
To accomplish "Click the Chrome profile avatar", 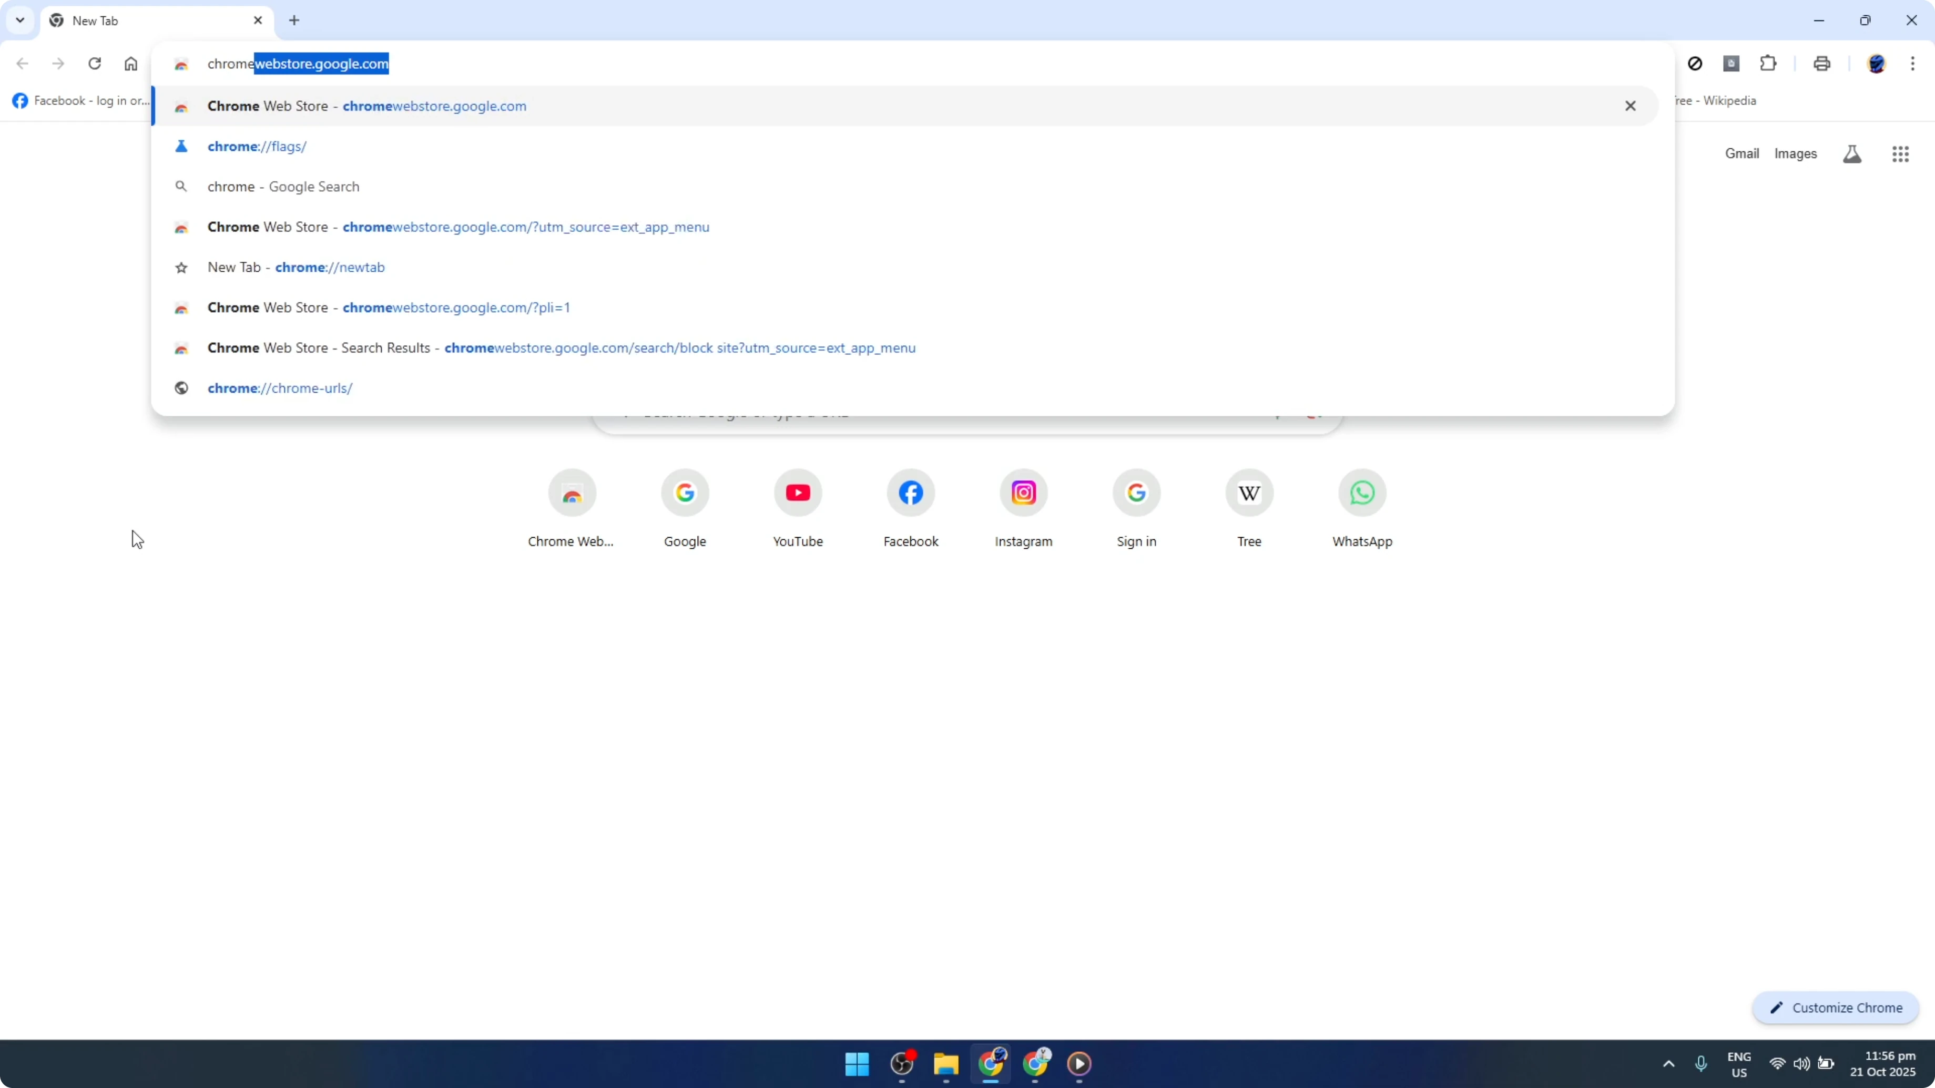I will (x=1878, y=64).
